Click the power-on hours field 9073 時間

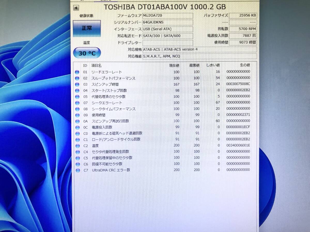(x=243, y=43)
